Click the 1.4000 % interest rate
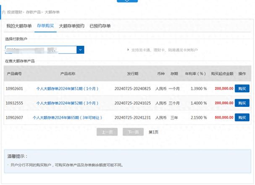 click(x=199, y=103)
